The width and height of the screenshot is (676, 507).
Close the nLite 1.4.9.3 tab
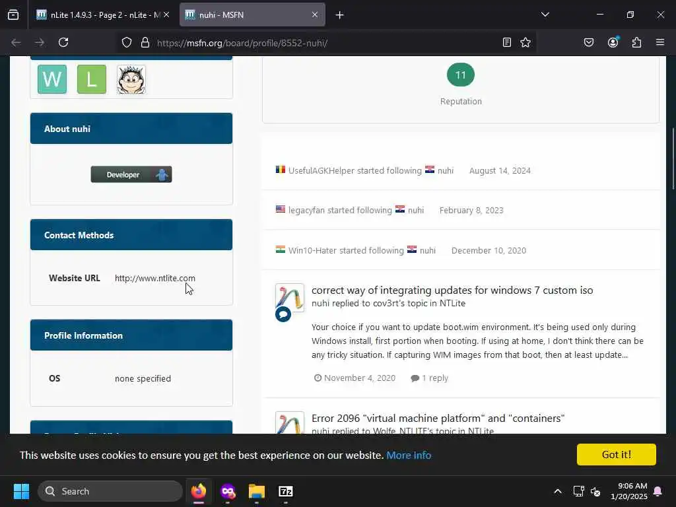tap(166, 15)
